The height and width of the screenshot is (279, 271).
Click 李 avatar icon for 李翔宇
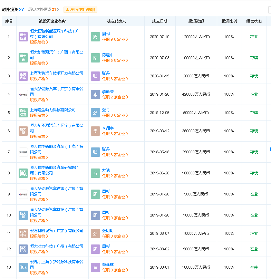point(95,131)
